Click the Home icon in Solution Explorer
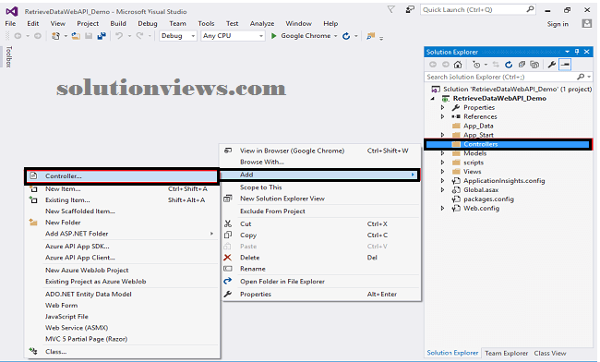 pos(458,65)
